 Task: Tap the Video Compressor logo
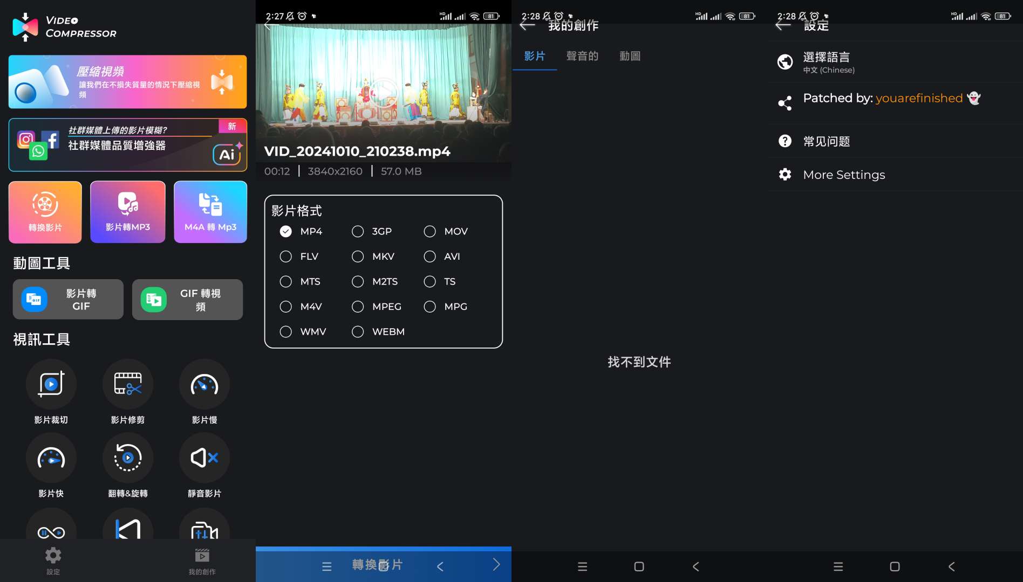(x=64, y=27)
